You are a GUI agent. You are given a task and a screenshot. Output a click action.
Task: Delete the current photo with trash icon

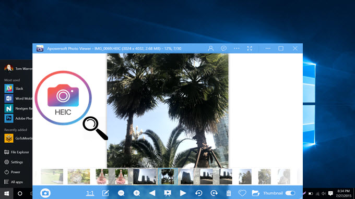pos(229,193)
